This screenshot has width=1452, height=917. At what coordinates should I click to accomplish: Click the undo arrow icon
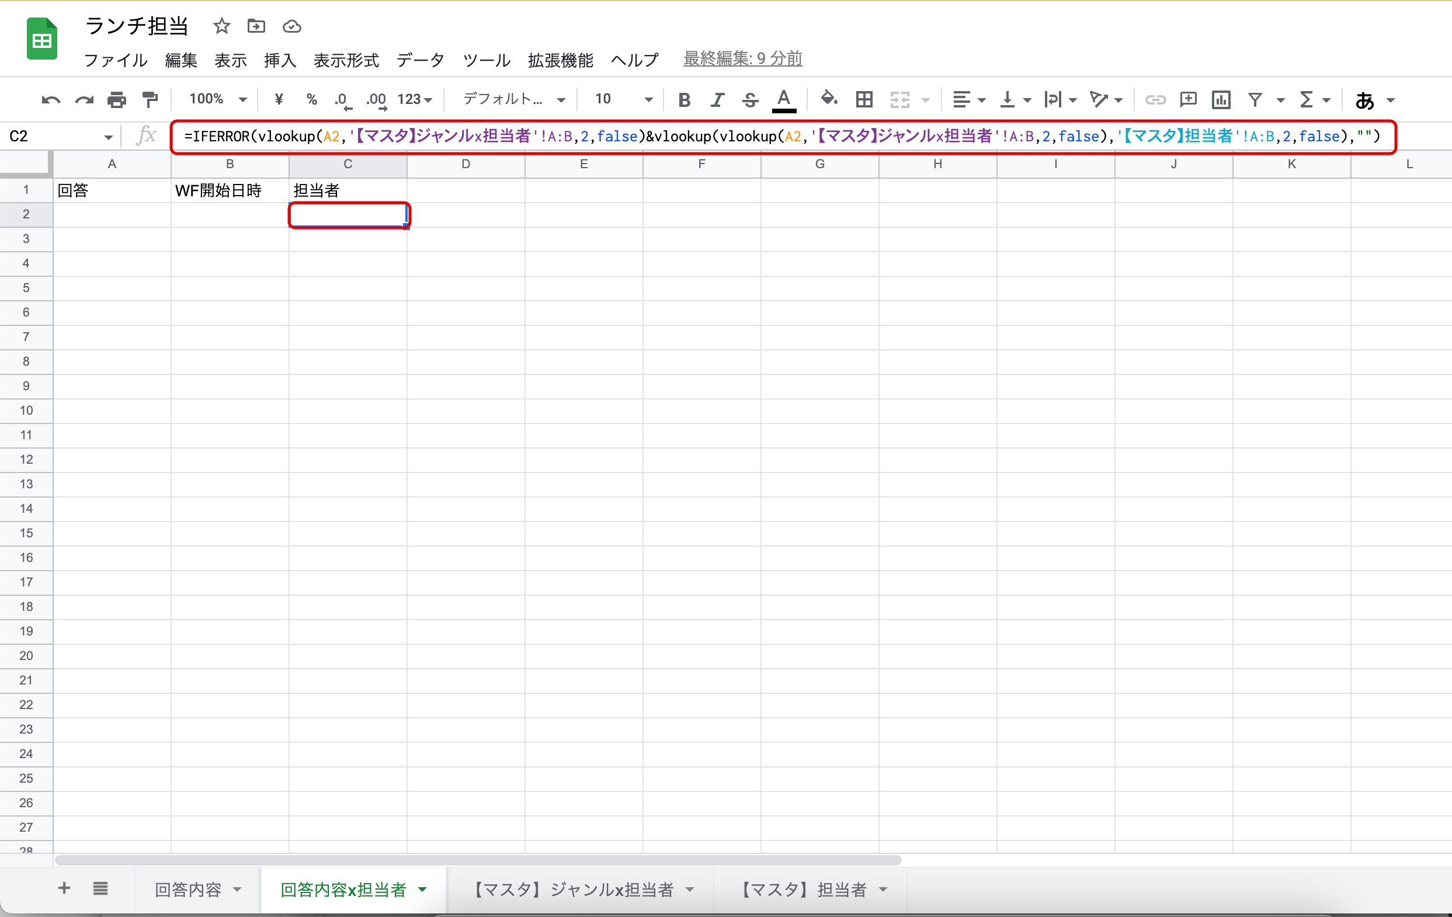pyautogui.click(x=51, y=99)
